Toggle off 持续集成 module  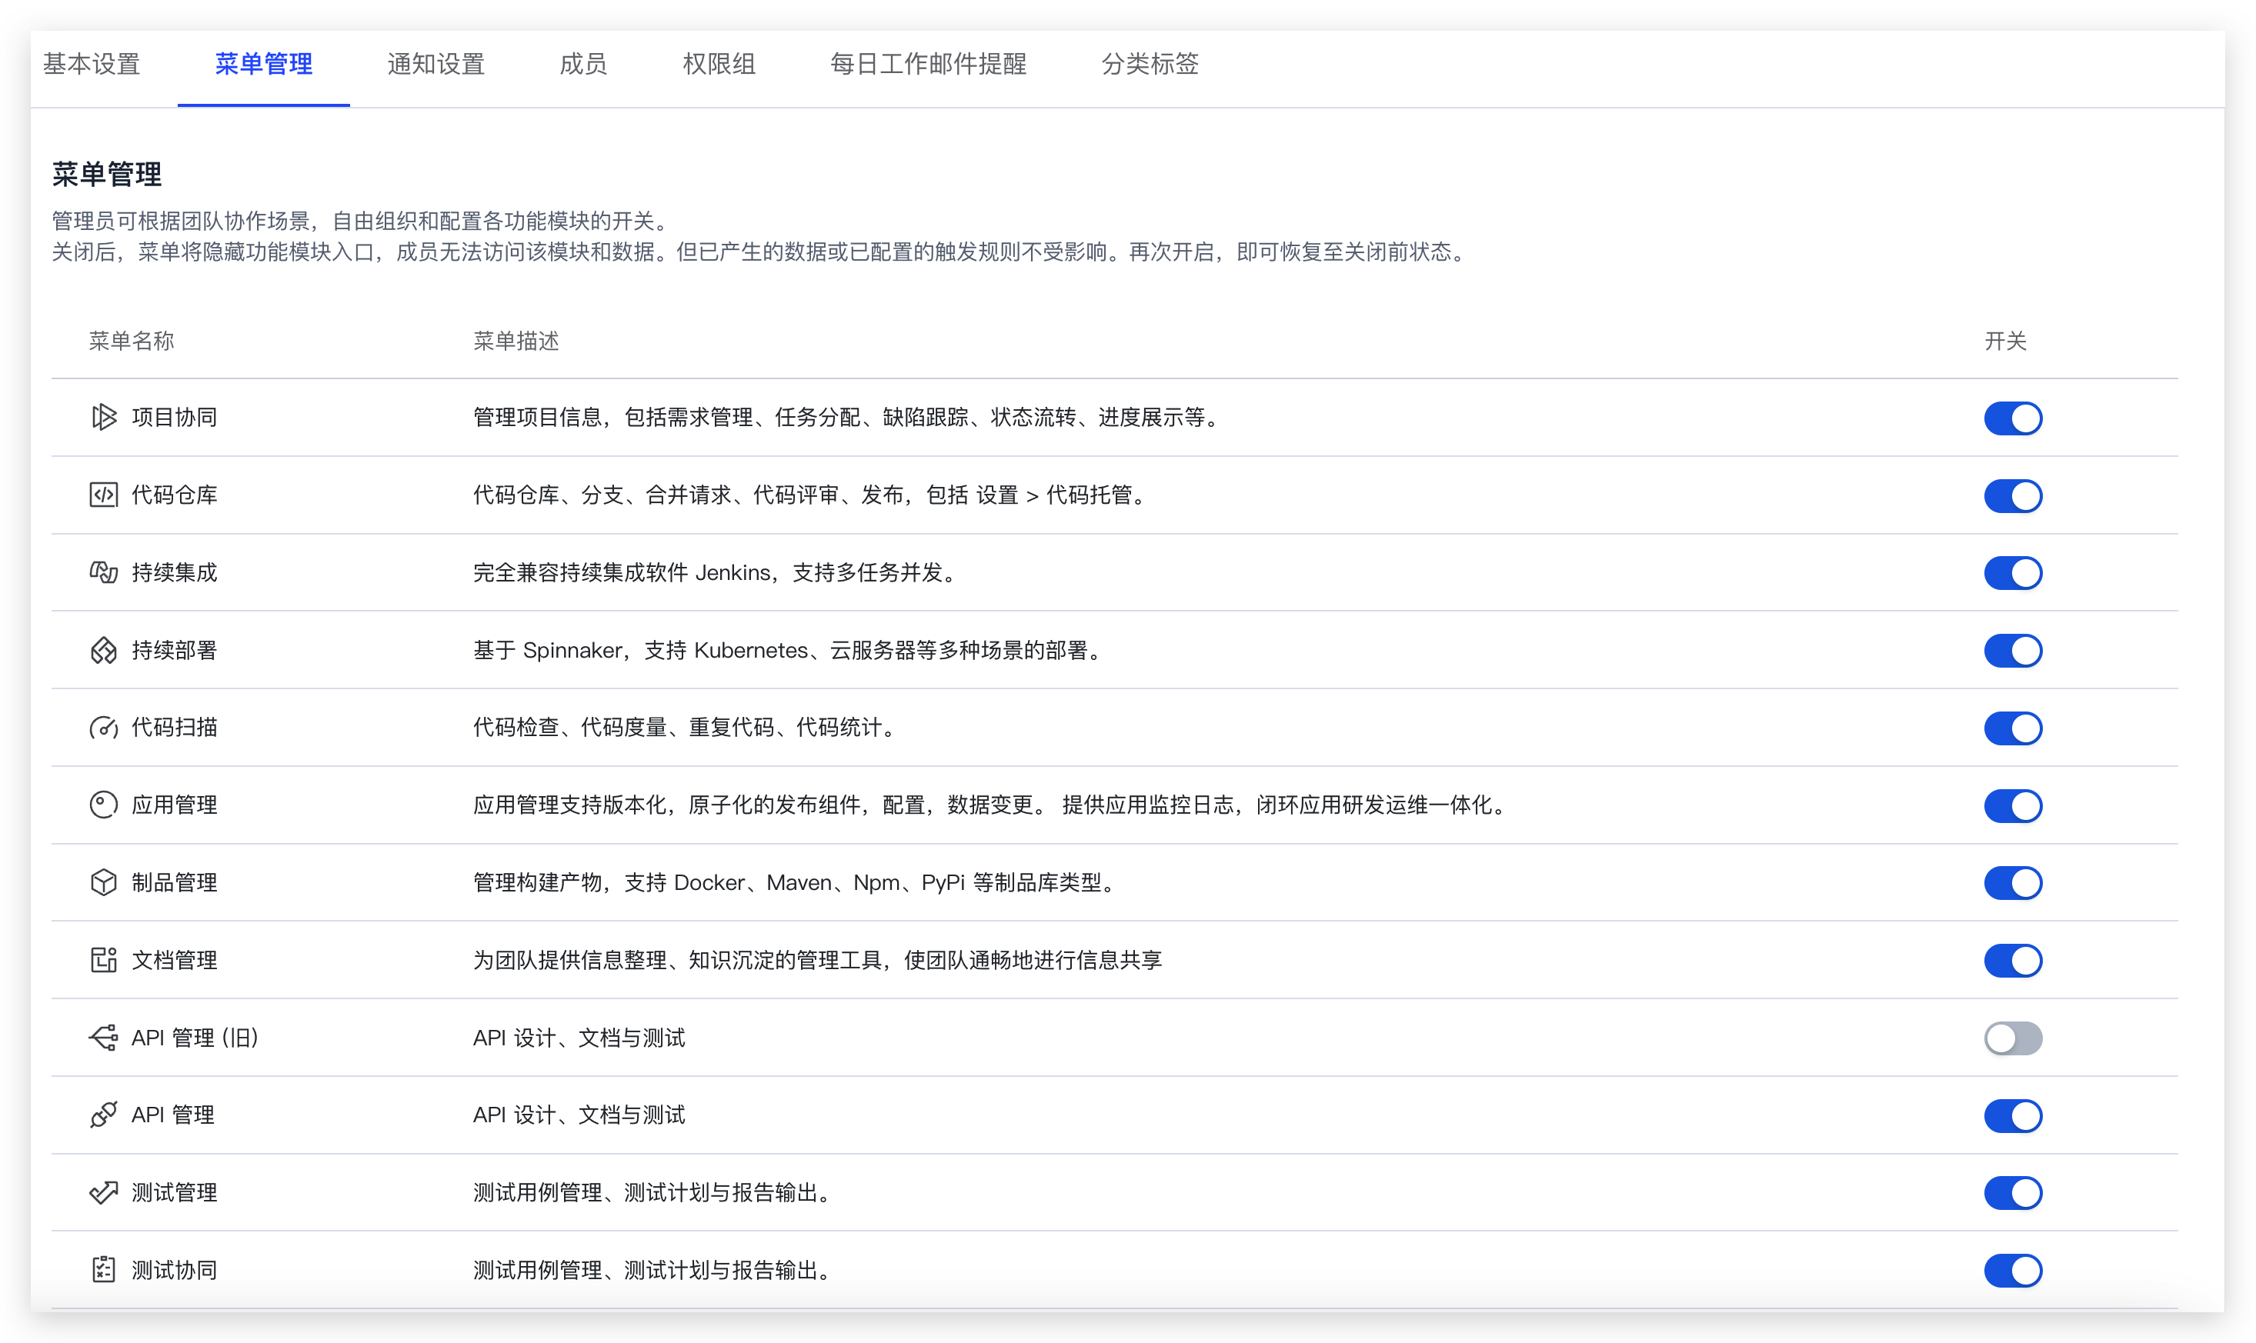tap(2013, 573)
